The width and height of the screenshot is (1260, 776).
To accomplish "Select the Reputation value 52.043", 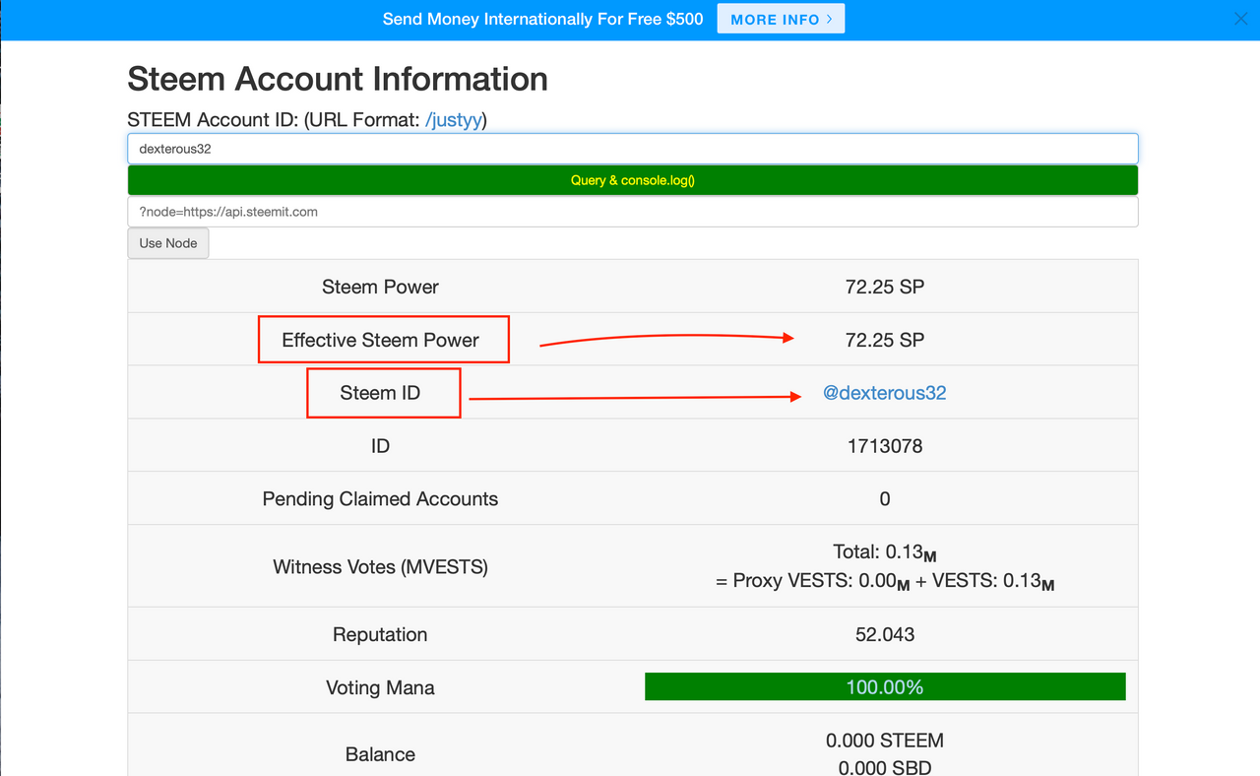I will (885, 634).
